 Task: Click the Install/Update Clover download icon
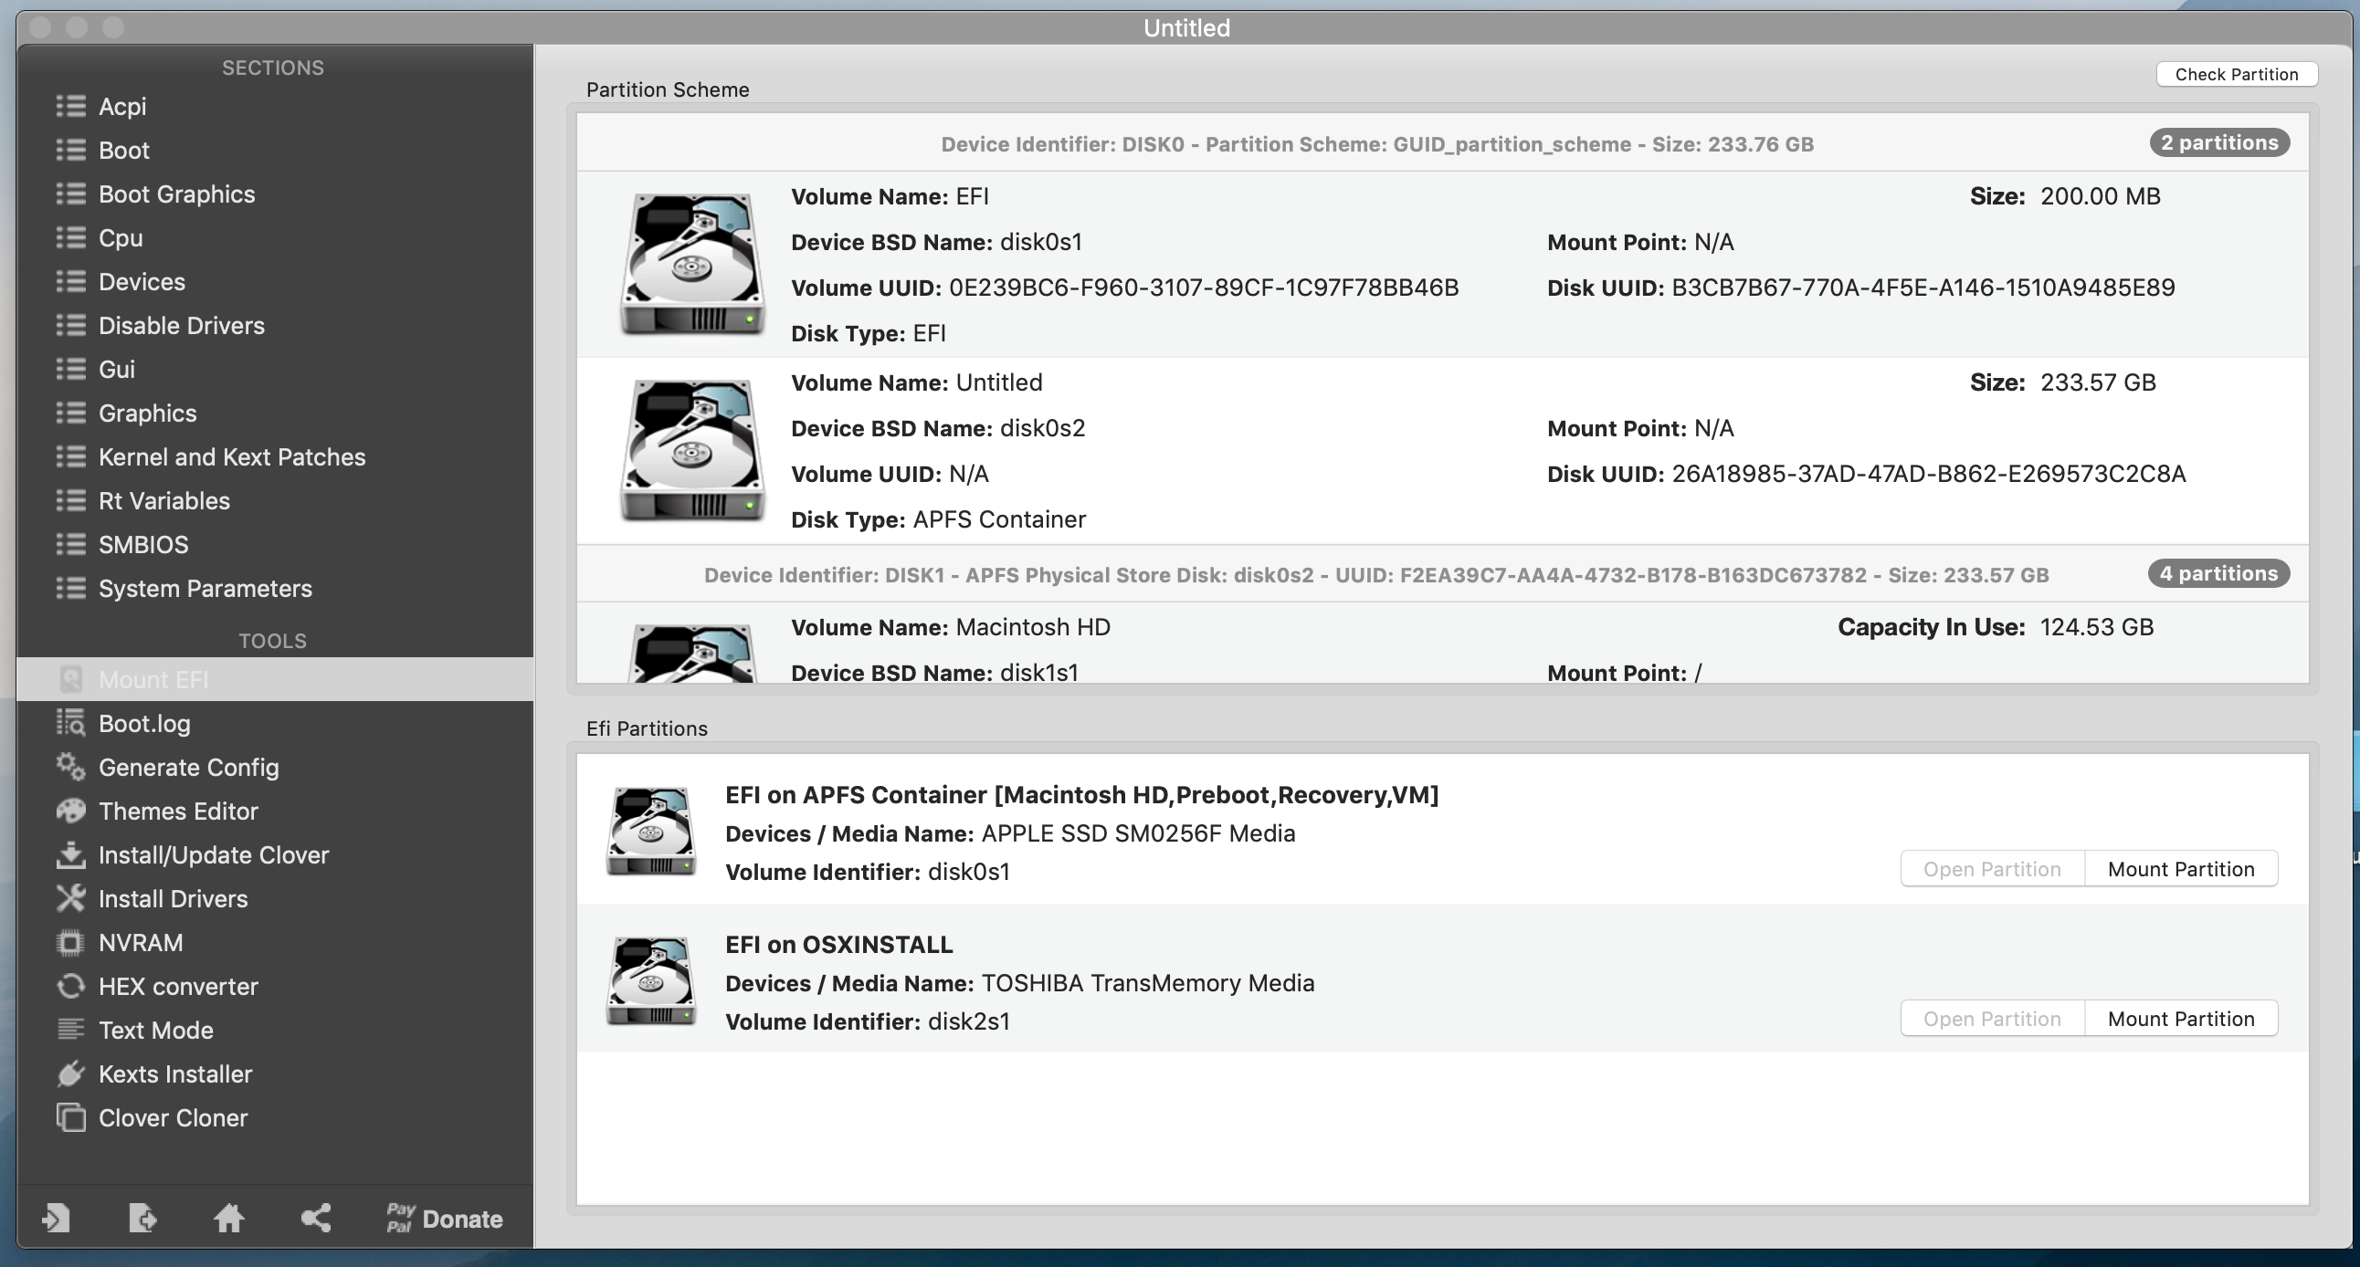[x=70, y=855]
